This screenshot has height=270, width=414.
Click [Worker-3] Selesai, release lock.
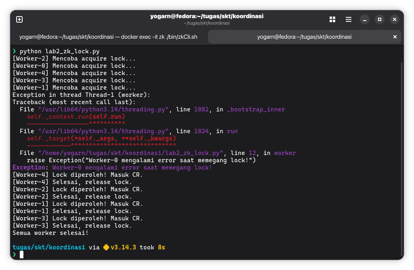pyautogui.click(x=72, y=226)
